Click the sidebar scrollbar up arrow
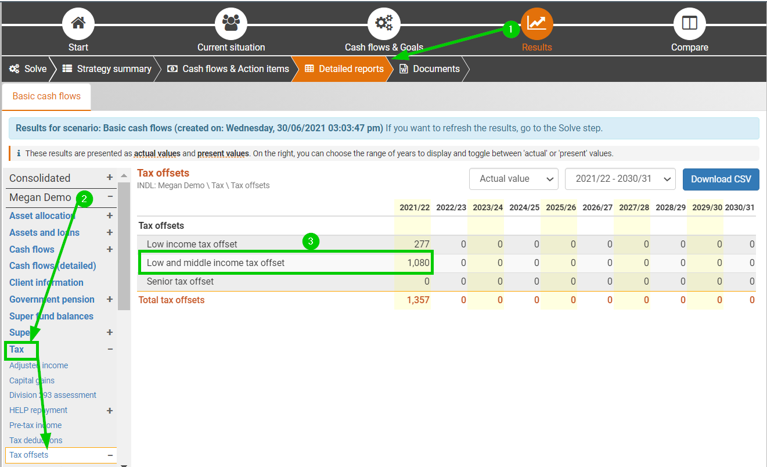The height and width of the screenshot is (467, 767). (124, 175)
